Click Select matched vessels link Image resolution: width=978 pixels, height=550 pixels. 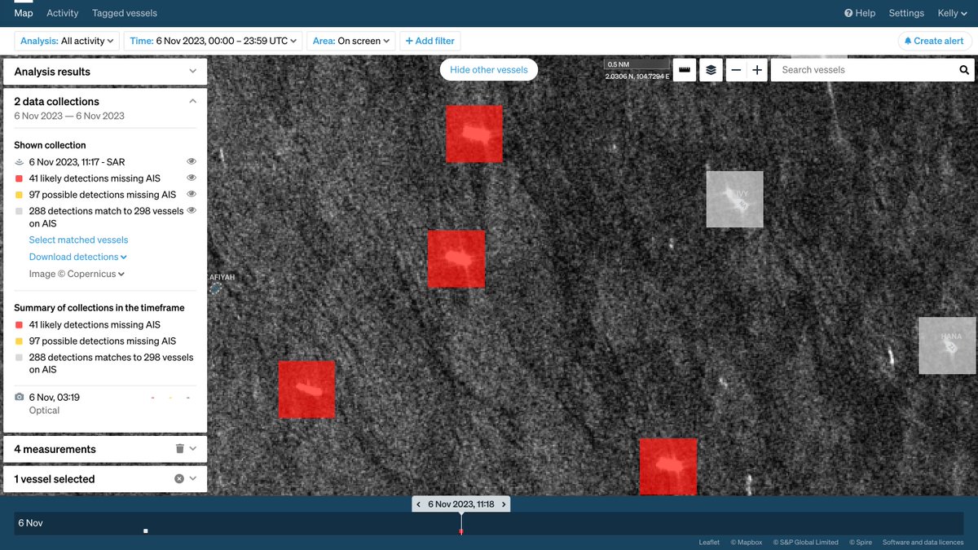click(78, 240)
